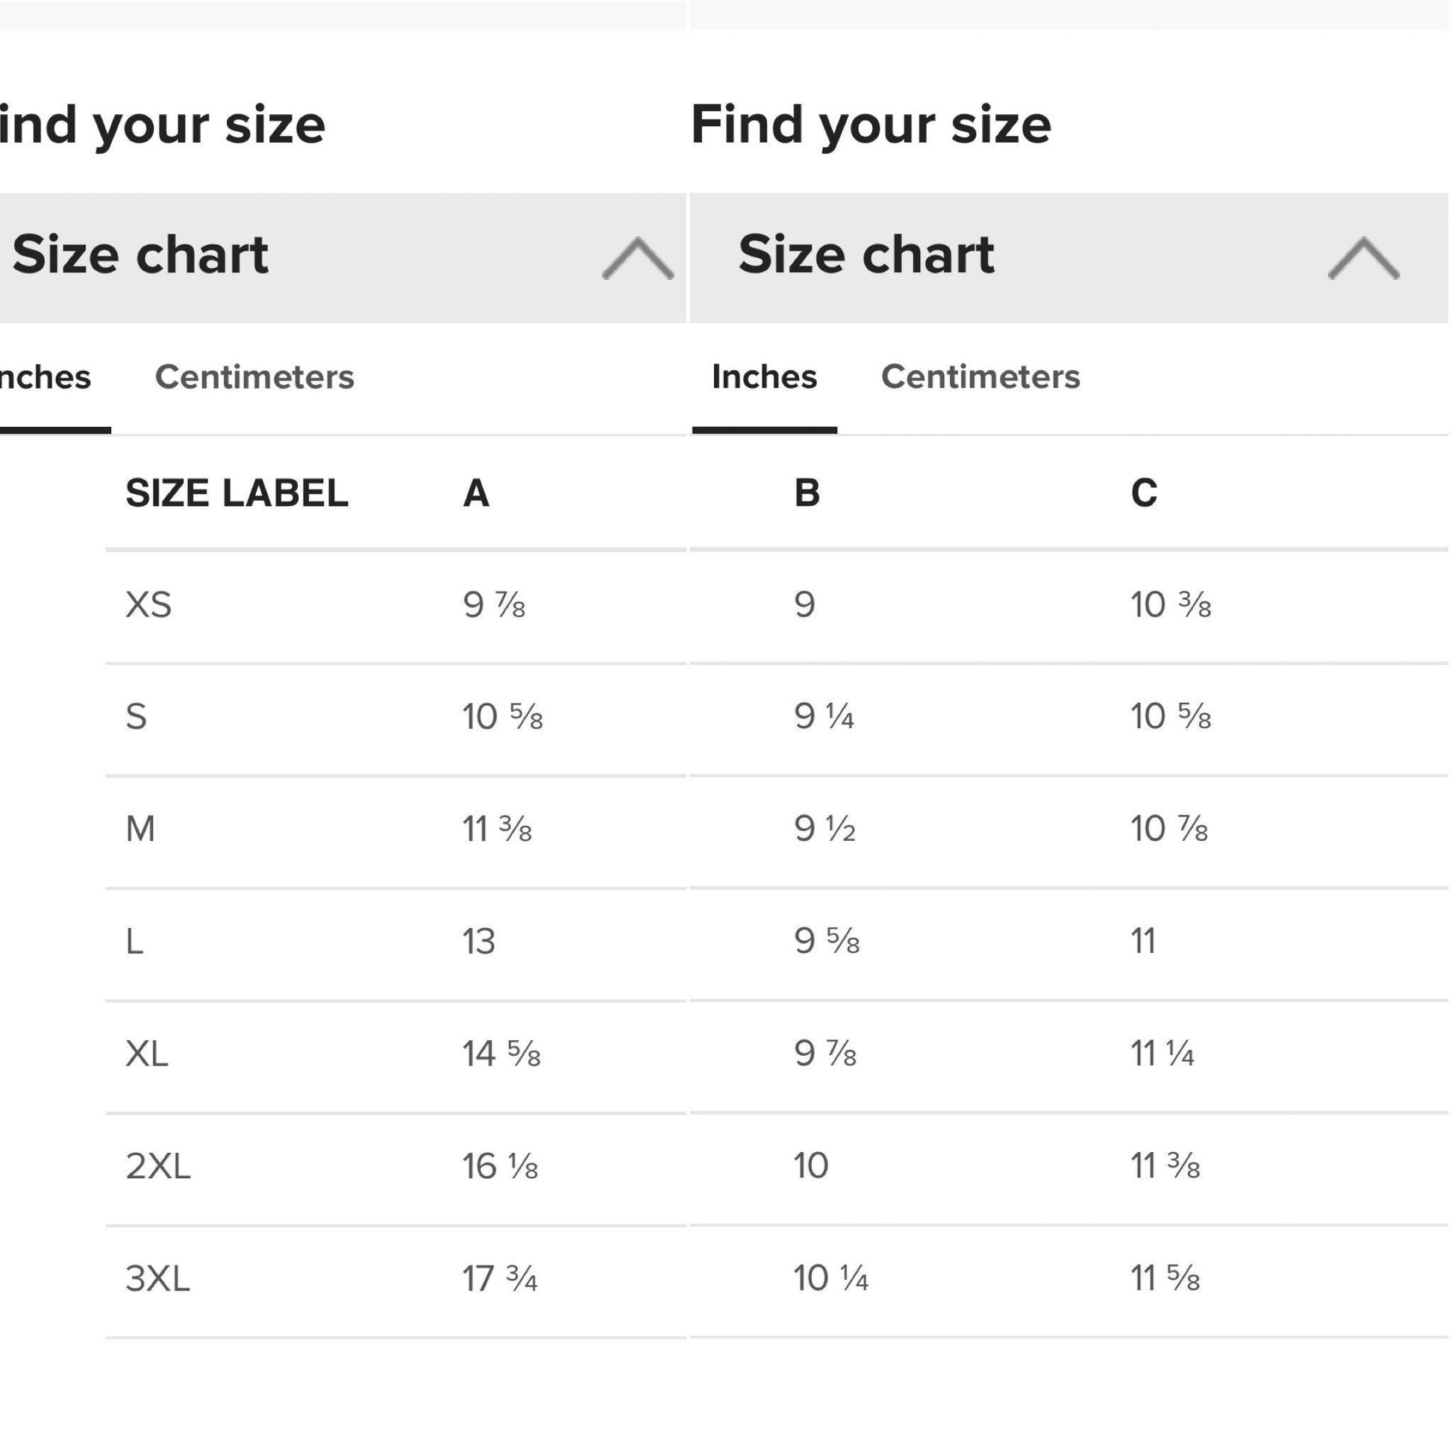
Task: Switch to right Centimeters tab
Action: pos(980,377)
